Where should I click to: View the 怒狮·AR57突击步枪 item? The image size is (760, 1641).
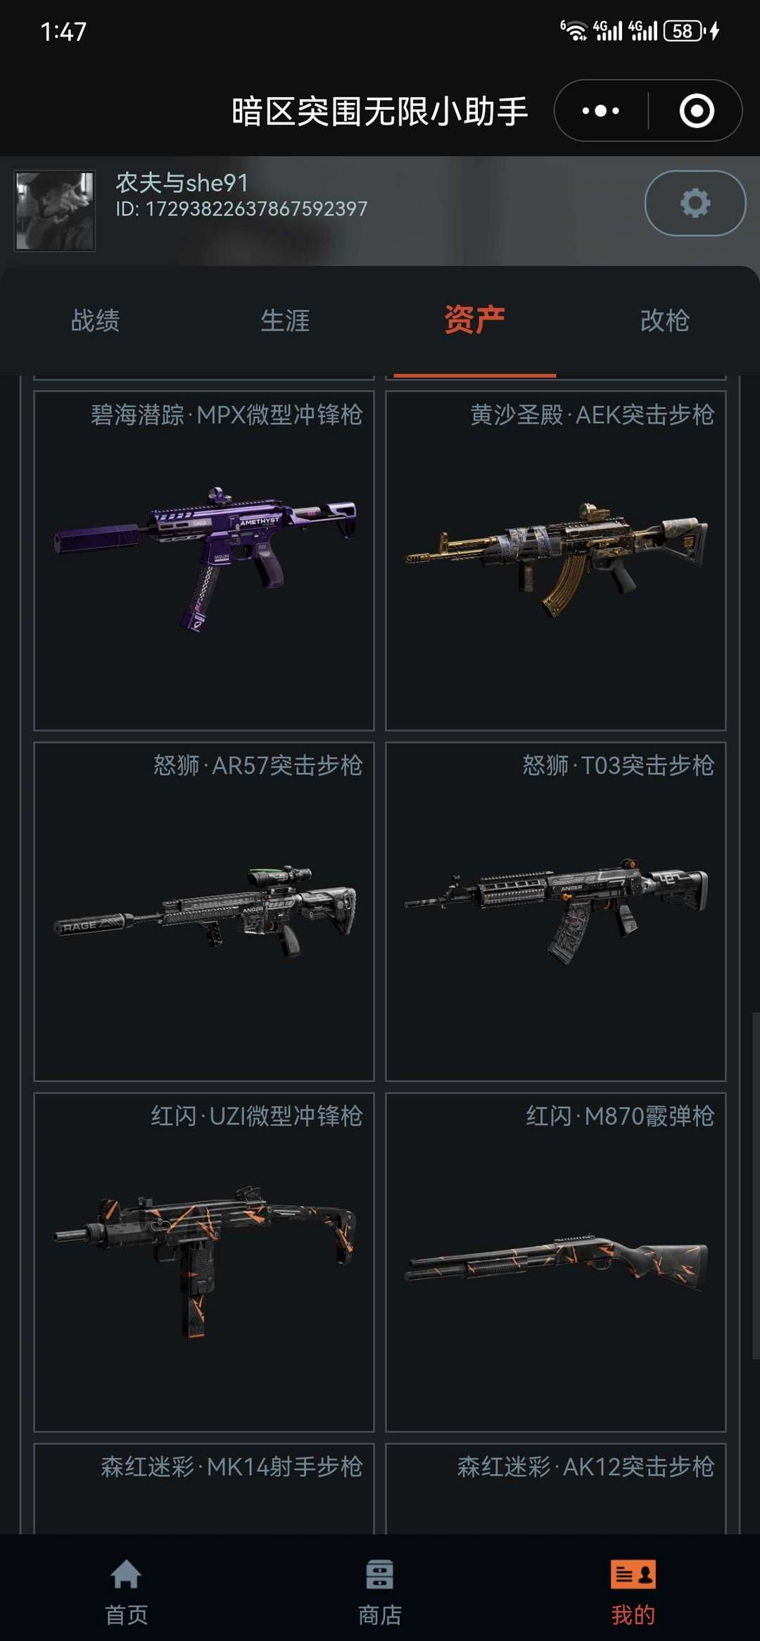(x=204, y=911)
